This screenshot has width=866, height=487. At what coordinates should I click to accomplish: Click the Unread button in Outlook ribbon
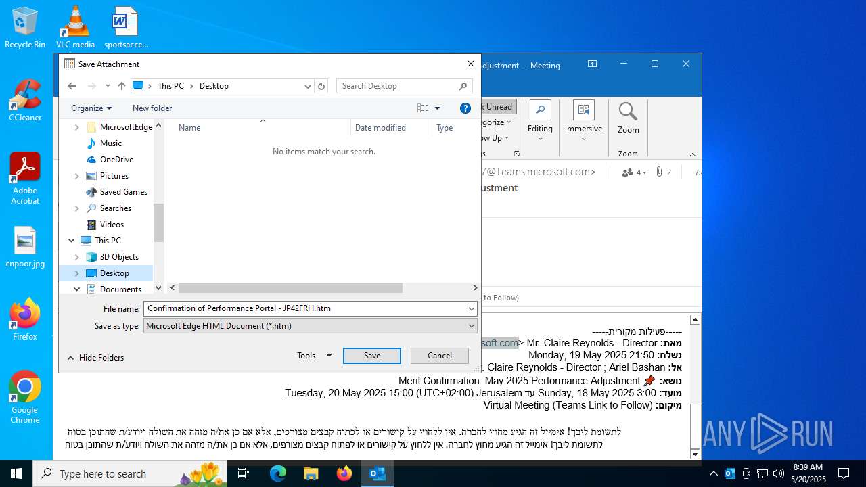pyautogui.click(x=499, y=107)
